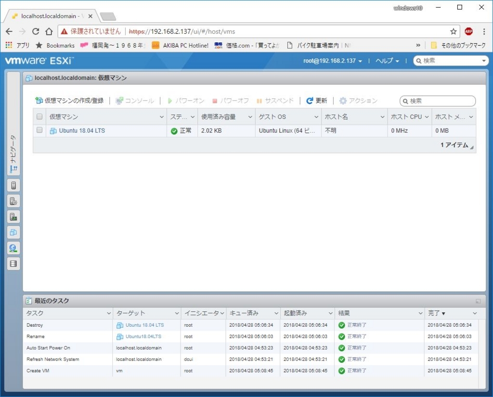Go to browser Home page
This screenshot has height=397, width=493.
(x=49, y=31)
